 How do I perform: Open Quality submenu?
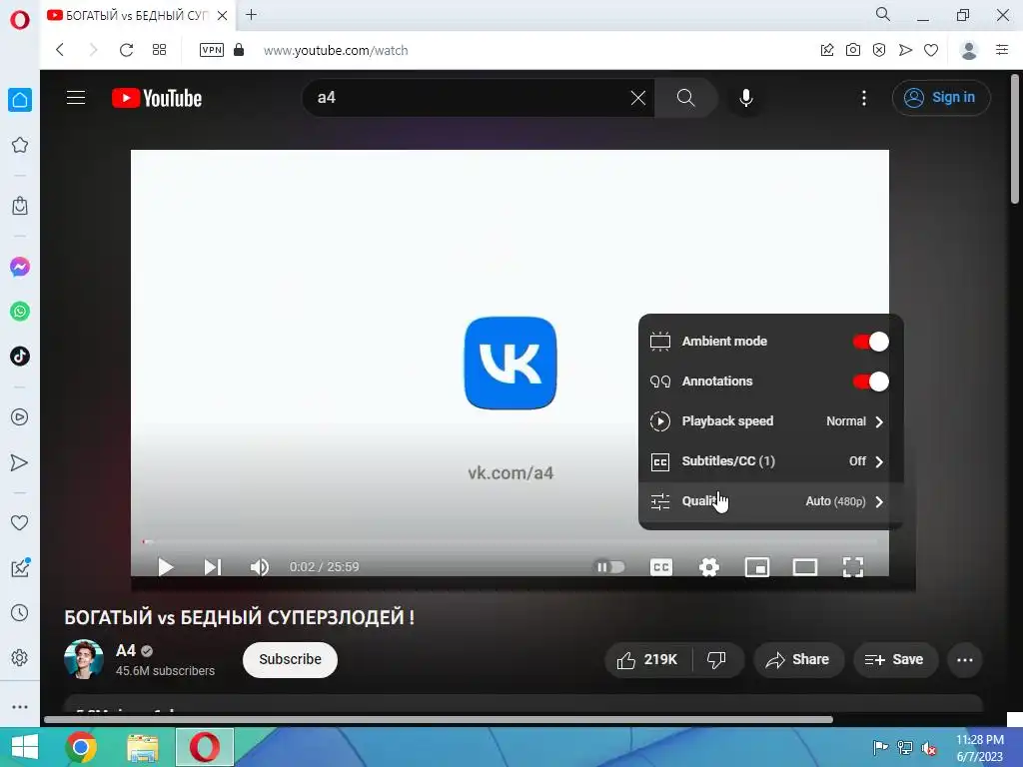tap(770, 501)
